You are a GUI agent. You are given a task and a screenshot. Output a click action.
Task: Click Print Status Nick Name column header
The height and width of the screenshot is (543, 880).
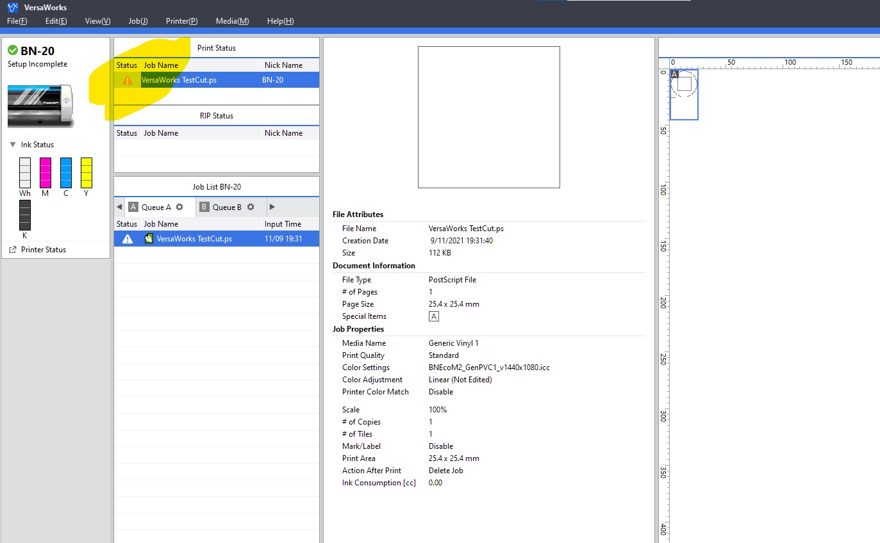(x=283, y=65)
